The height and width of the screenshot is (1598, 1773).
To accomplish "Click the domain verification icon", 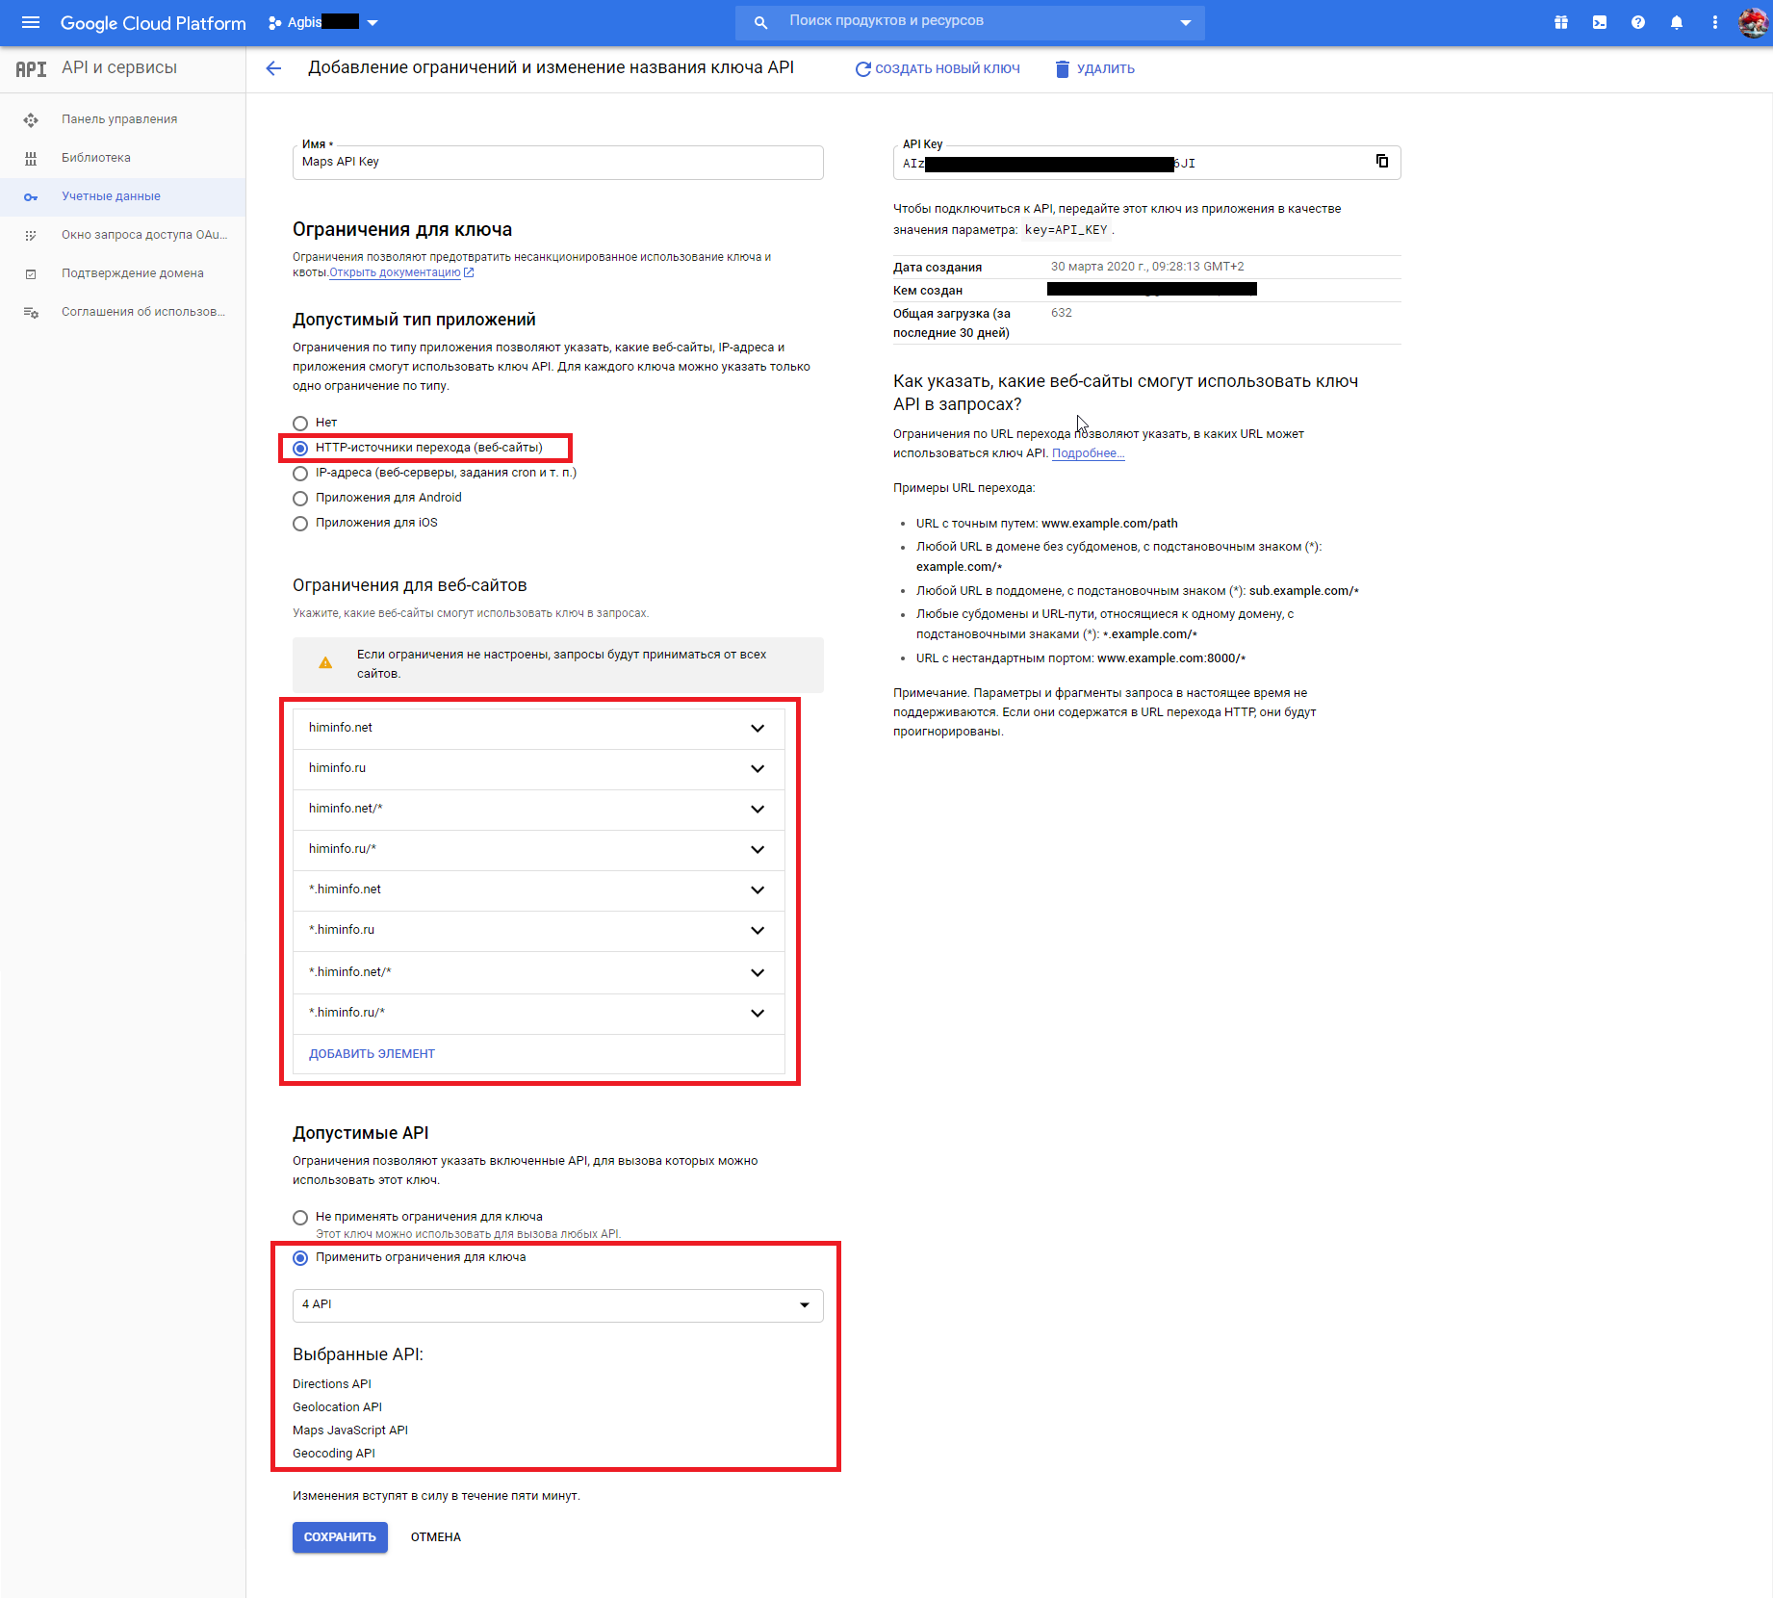I will pos(31,273).
